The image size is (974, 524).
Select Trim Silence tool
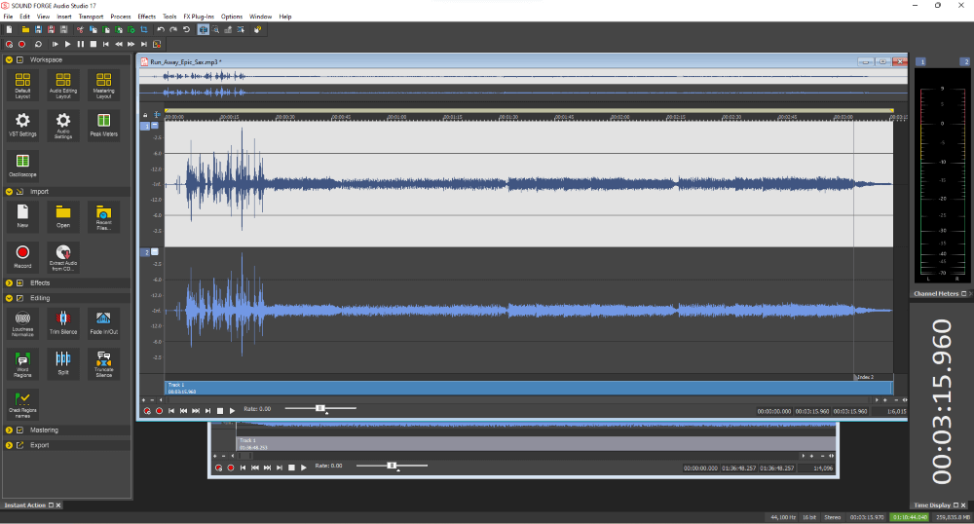click(63, 322)
